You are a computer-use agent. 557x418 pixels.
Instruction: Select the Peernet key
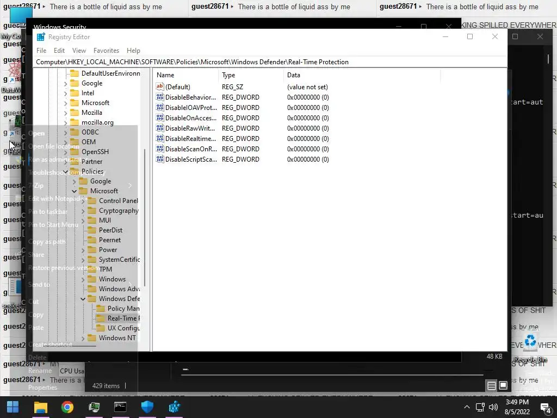click(110, 240)
